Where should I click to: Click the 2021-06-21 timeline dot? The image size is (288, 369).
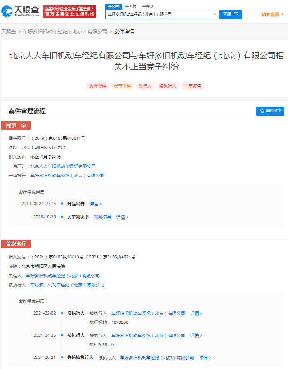click(62, 357)
